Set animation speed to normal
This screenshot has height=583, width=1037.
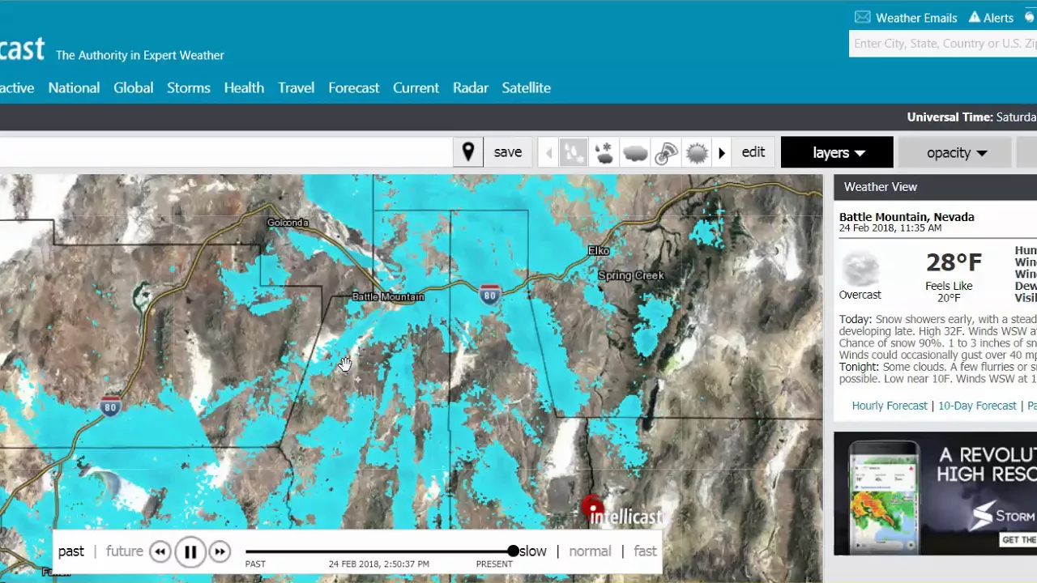tap(590, 551)
